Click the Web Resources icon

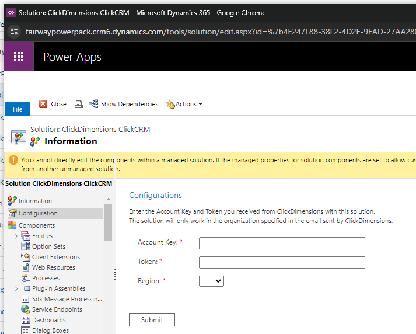coord(26,267)
